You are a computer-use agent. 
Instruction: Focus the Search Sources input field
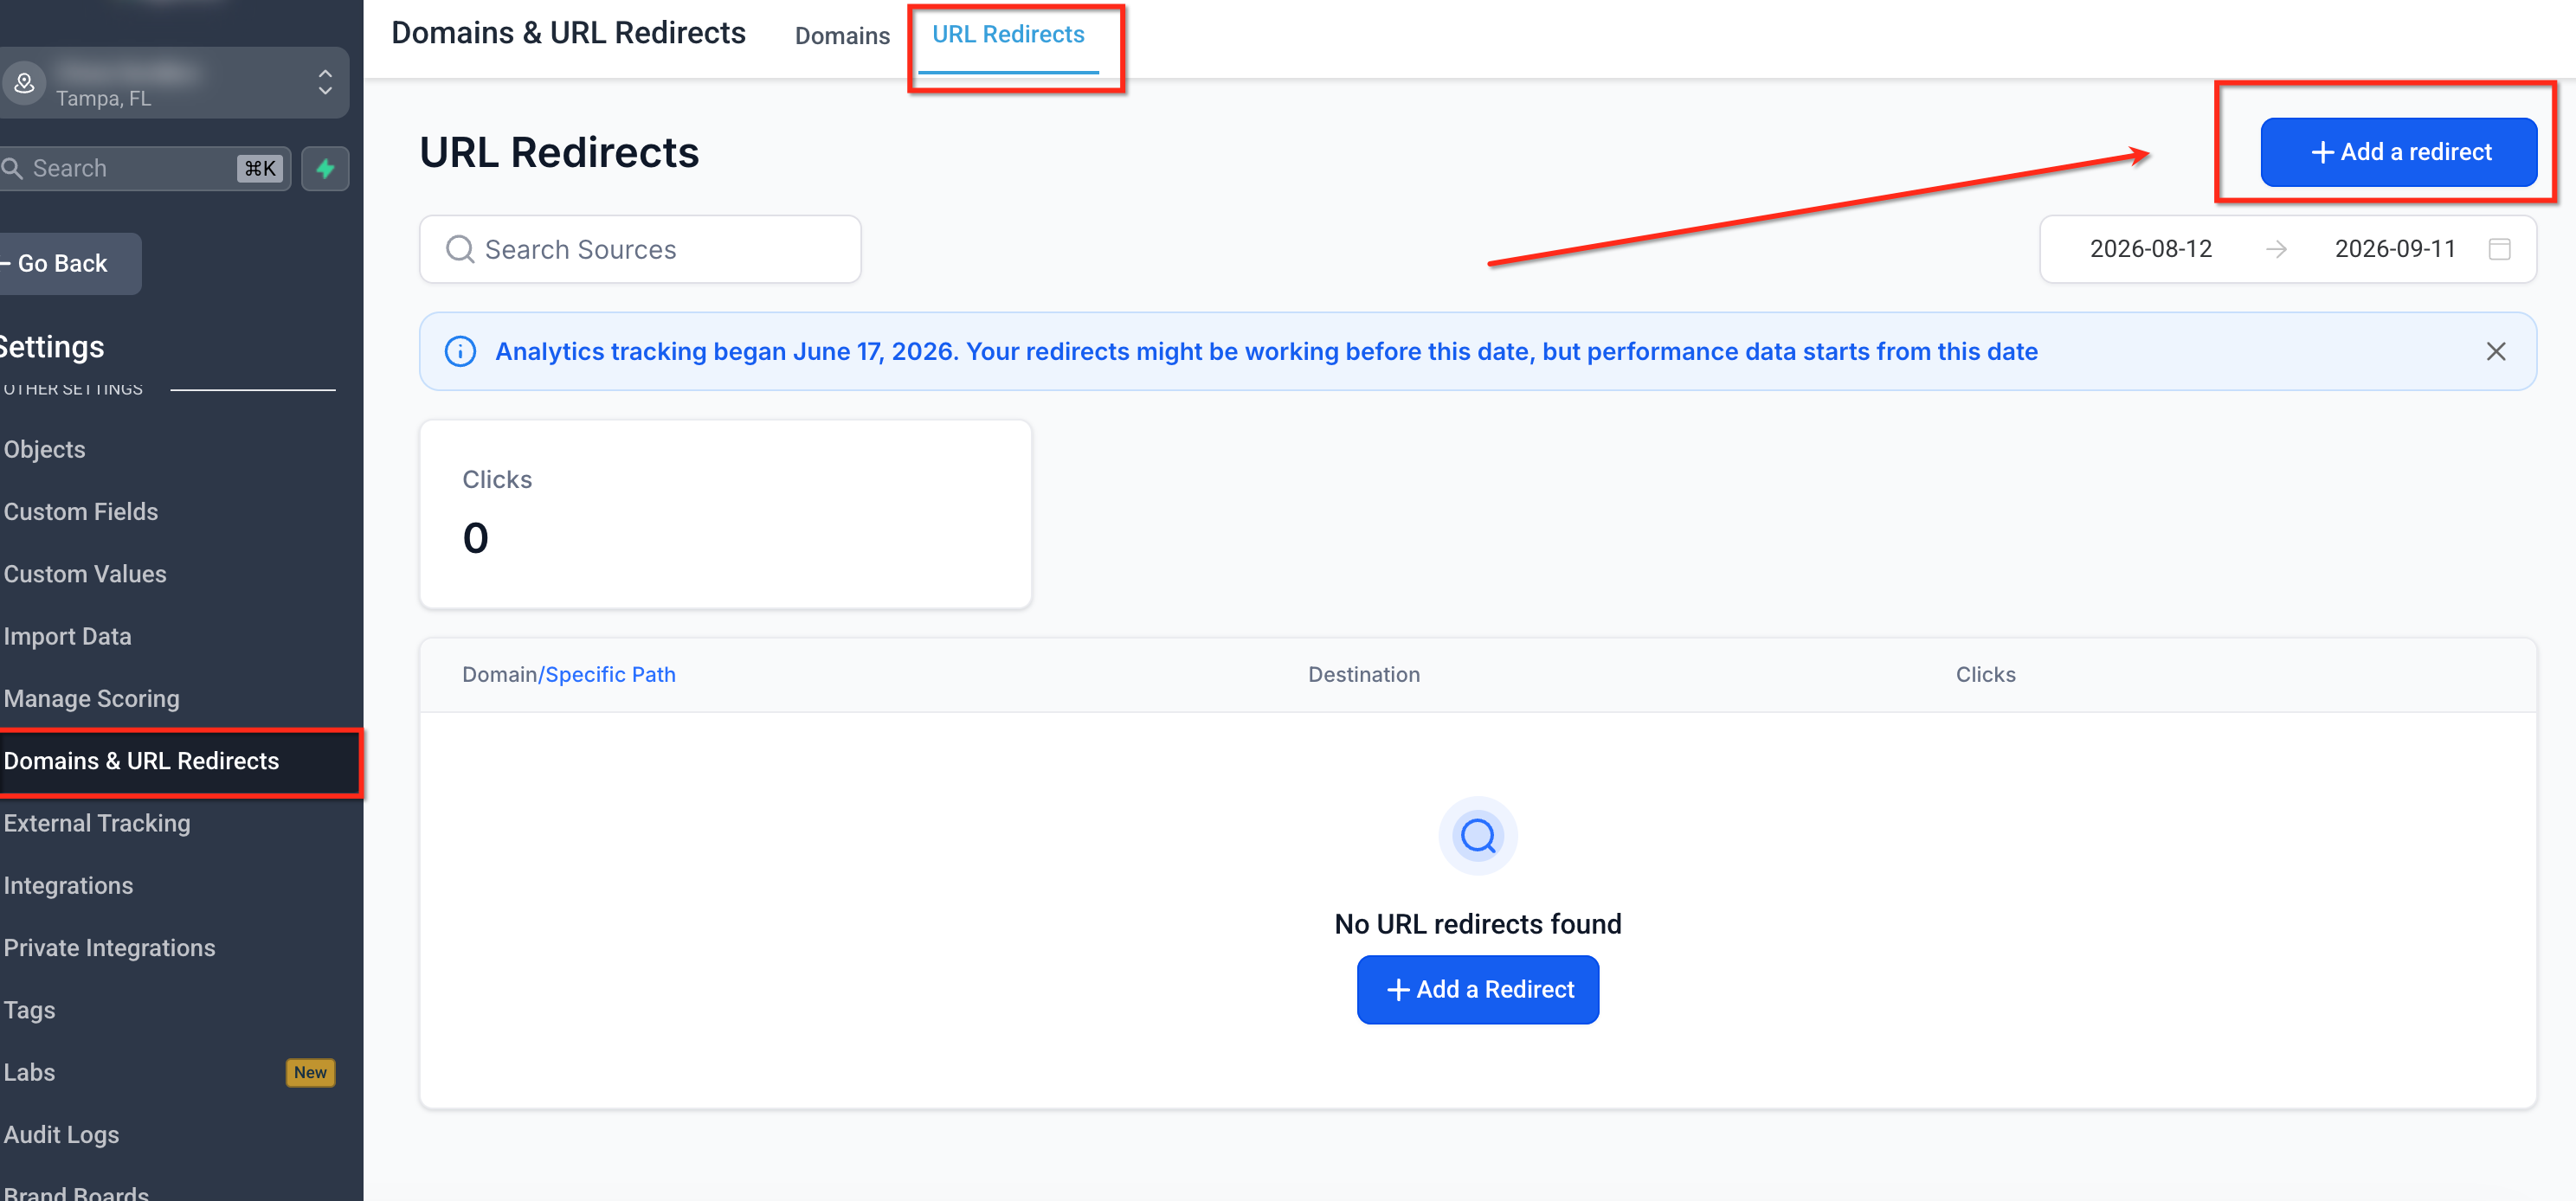(640, 249)
